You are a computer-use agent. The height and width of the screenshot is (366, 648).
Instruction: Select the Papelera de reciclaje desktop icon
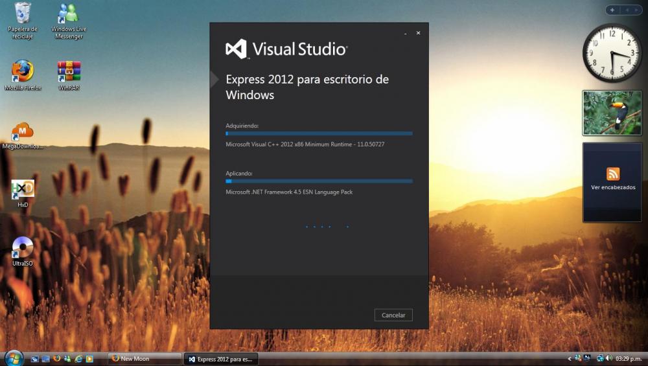[23, 21]
